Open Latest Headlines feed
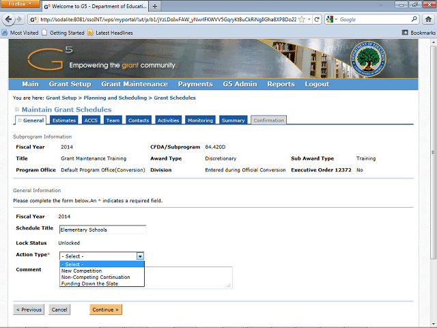 [x=110, y=33]
